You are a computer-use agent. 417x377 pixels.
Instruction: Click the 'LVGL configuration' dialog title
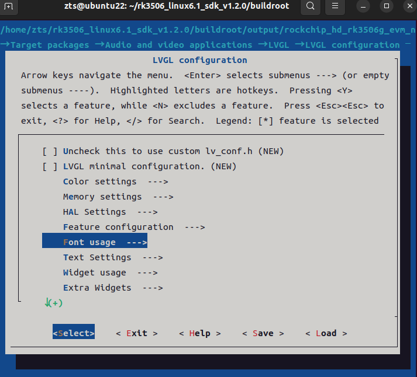tap(199, 60)
